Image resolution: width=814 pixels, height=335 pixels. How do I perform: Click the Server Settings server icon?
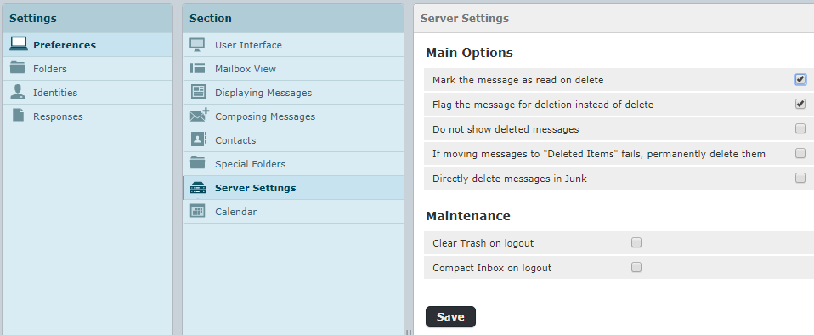(x=198, y=188)
